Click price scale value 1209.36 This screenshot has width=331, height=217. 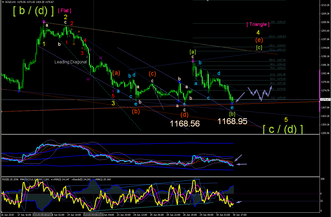point(325,13)
